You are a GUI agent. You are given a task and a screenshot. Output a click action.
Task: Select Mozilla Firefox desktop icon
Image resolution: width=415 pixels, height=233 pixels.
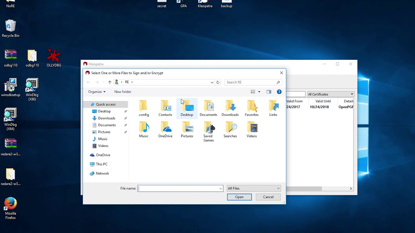pos(11,209)
